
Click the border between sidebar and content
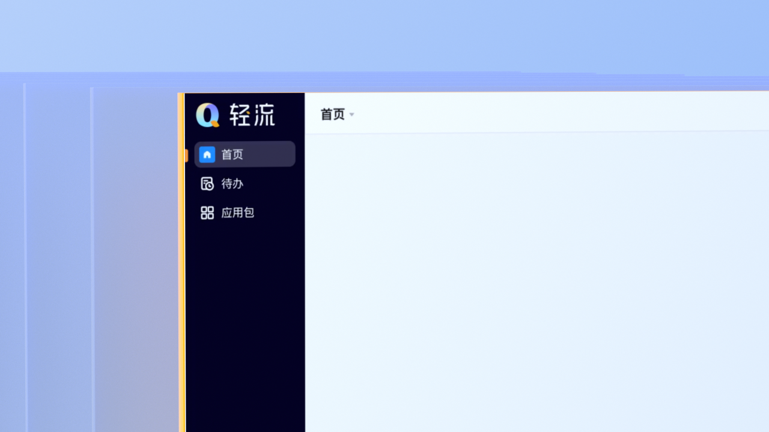click(x=305, y=270)
